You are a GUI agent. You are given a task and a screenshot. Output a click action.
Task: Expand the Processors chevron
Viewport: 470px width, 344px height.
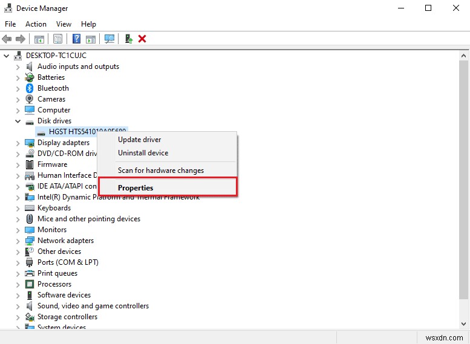[x=18, y=284]
